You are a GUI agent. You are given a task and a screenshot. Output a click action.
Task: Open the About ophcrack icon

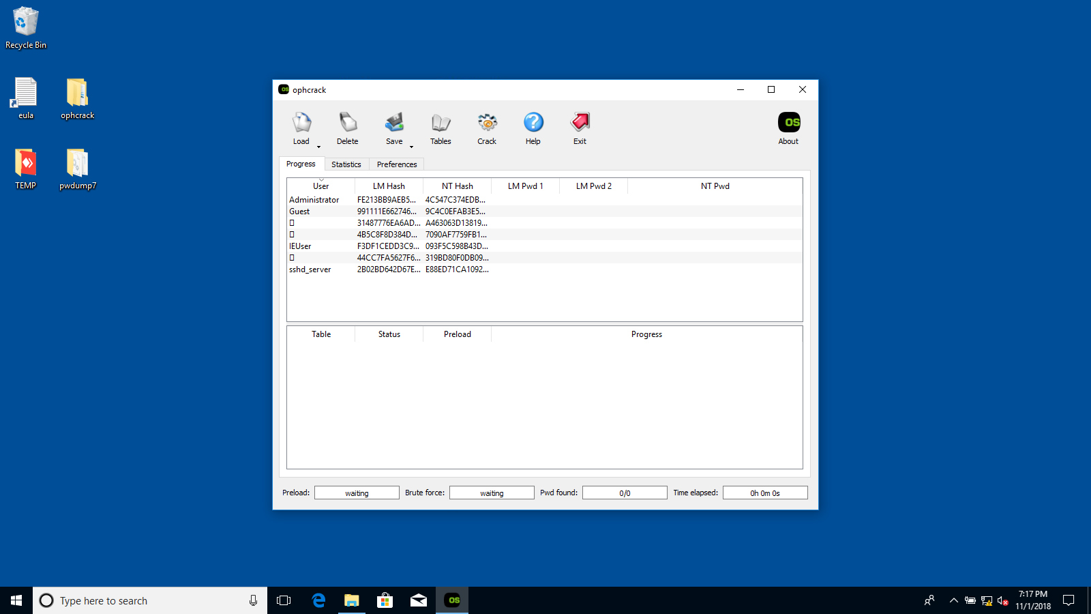[x=788, y=128]
